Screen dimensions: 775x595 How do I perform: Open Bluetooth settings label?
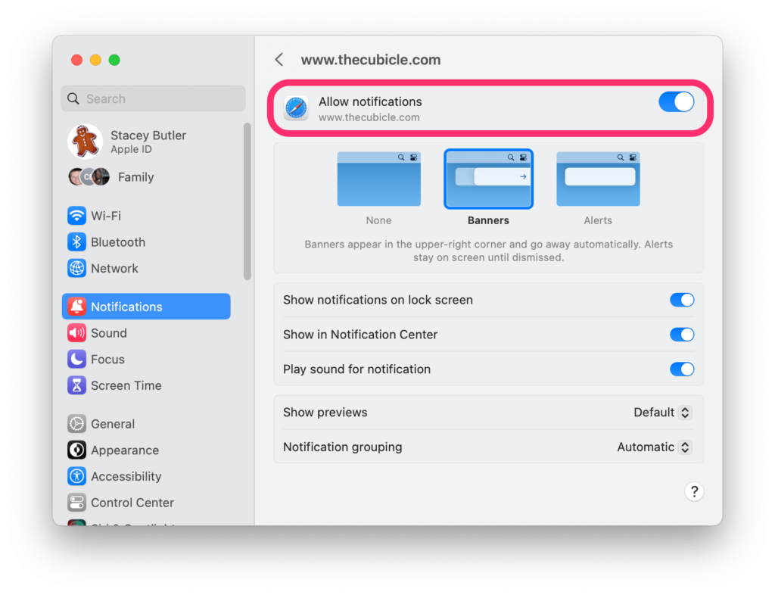[118, 242]
